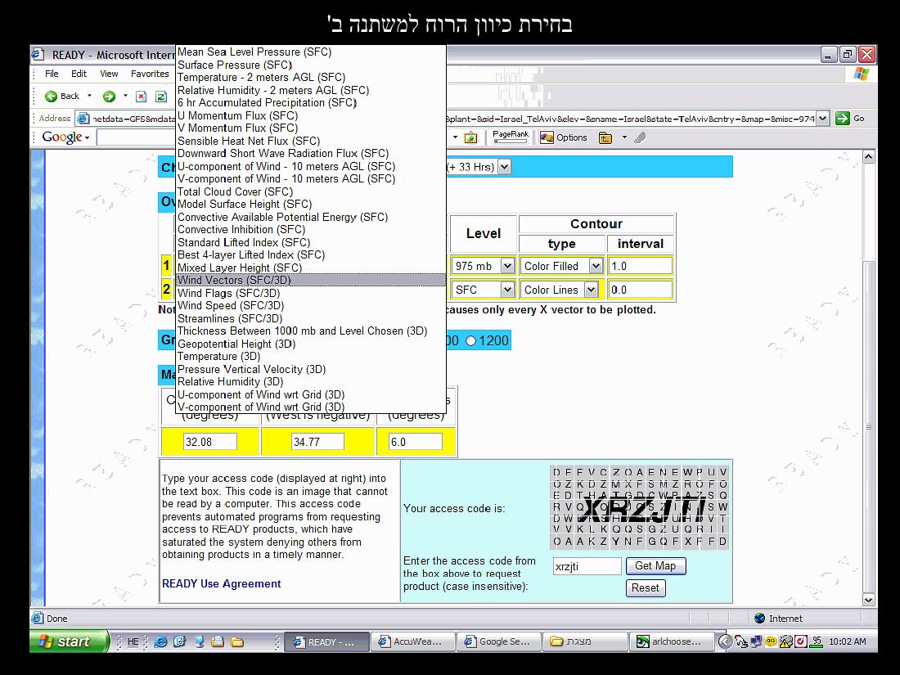Open Google toolbar Options

click(x=564, y=137)
